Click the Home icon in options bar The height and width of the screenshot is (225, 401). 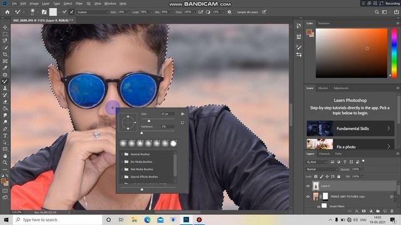click(7, 12)
